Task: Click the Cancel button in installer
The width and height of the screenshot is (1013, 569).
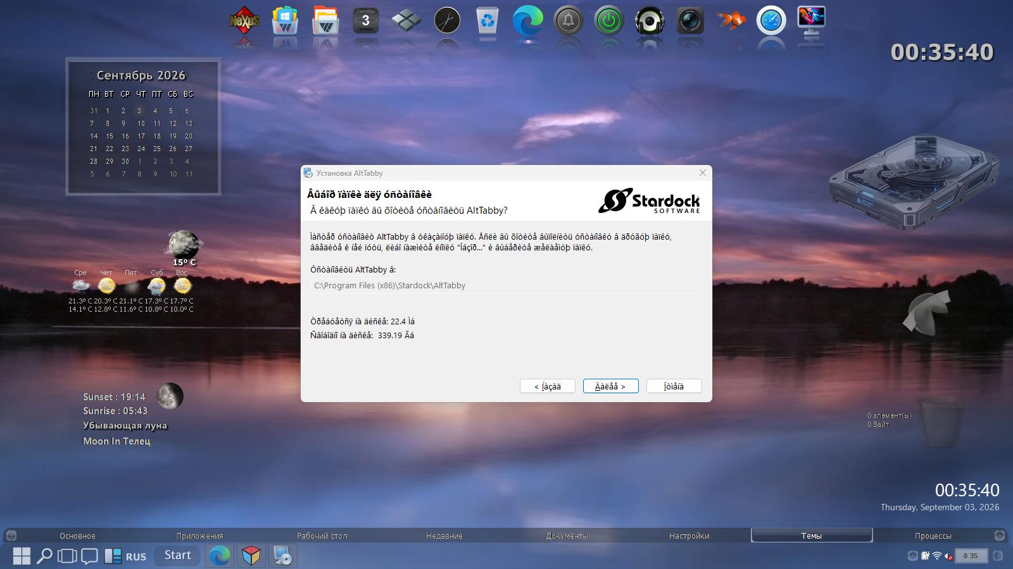Action: (x=674, y=386)
